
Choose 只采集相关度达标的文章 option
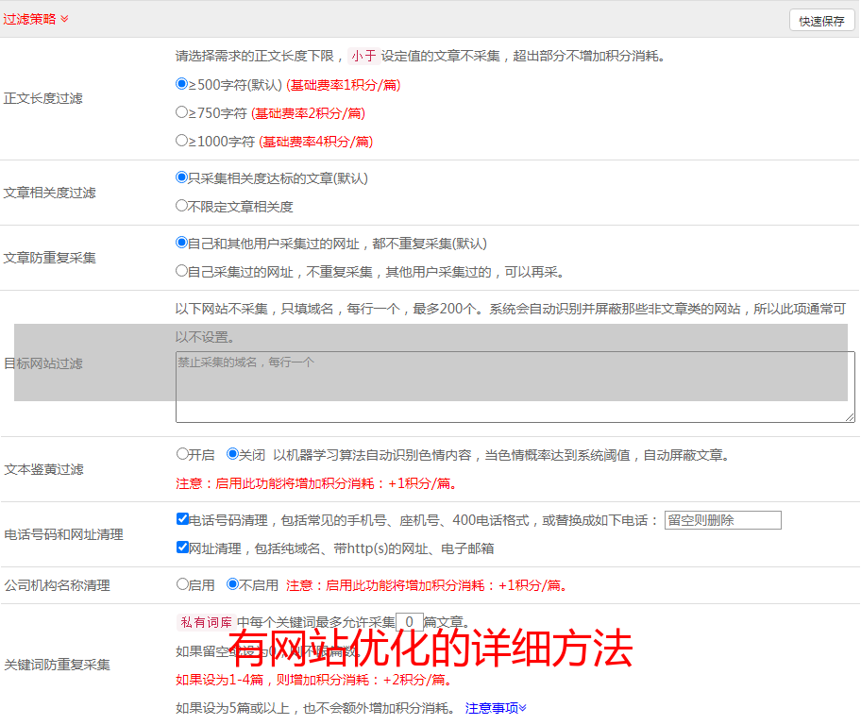(x=182, y=177)
